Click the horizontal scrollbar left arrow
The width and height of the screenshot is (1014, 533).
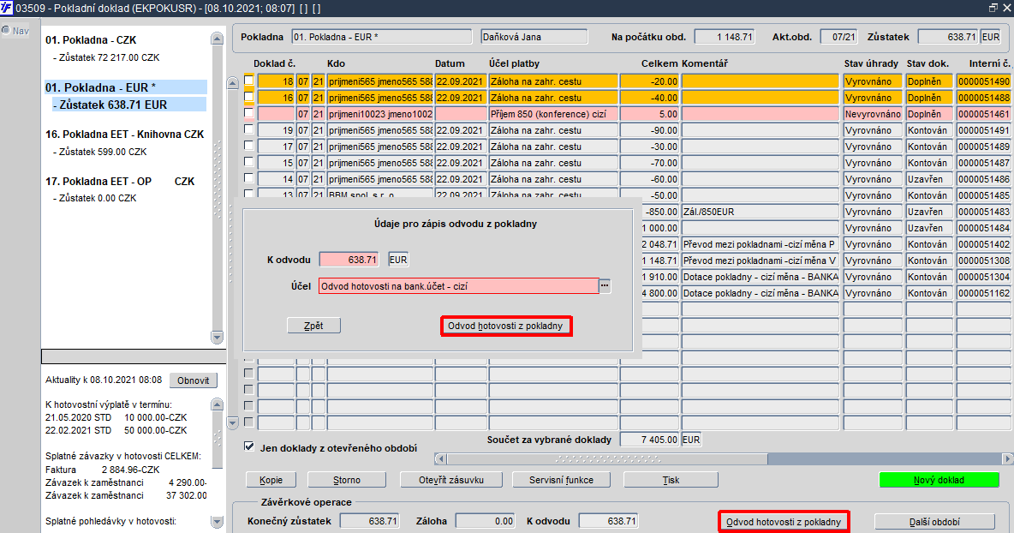click(440, 458)
